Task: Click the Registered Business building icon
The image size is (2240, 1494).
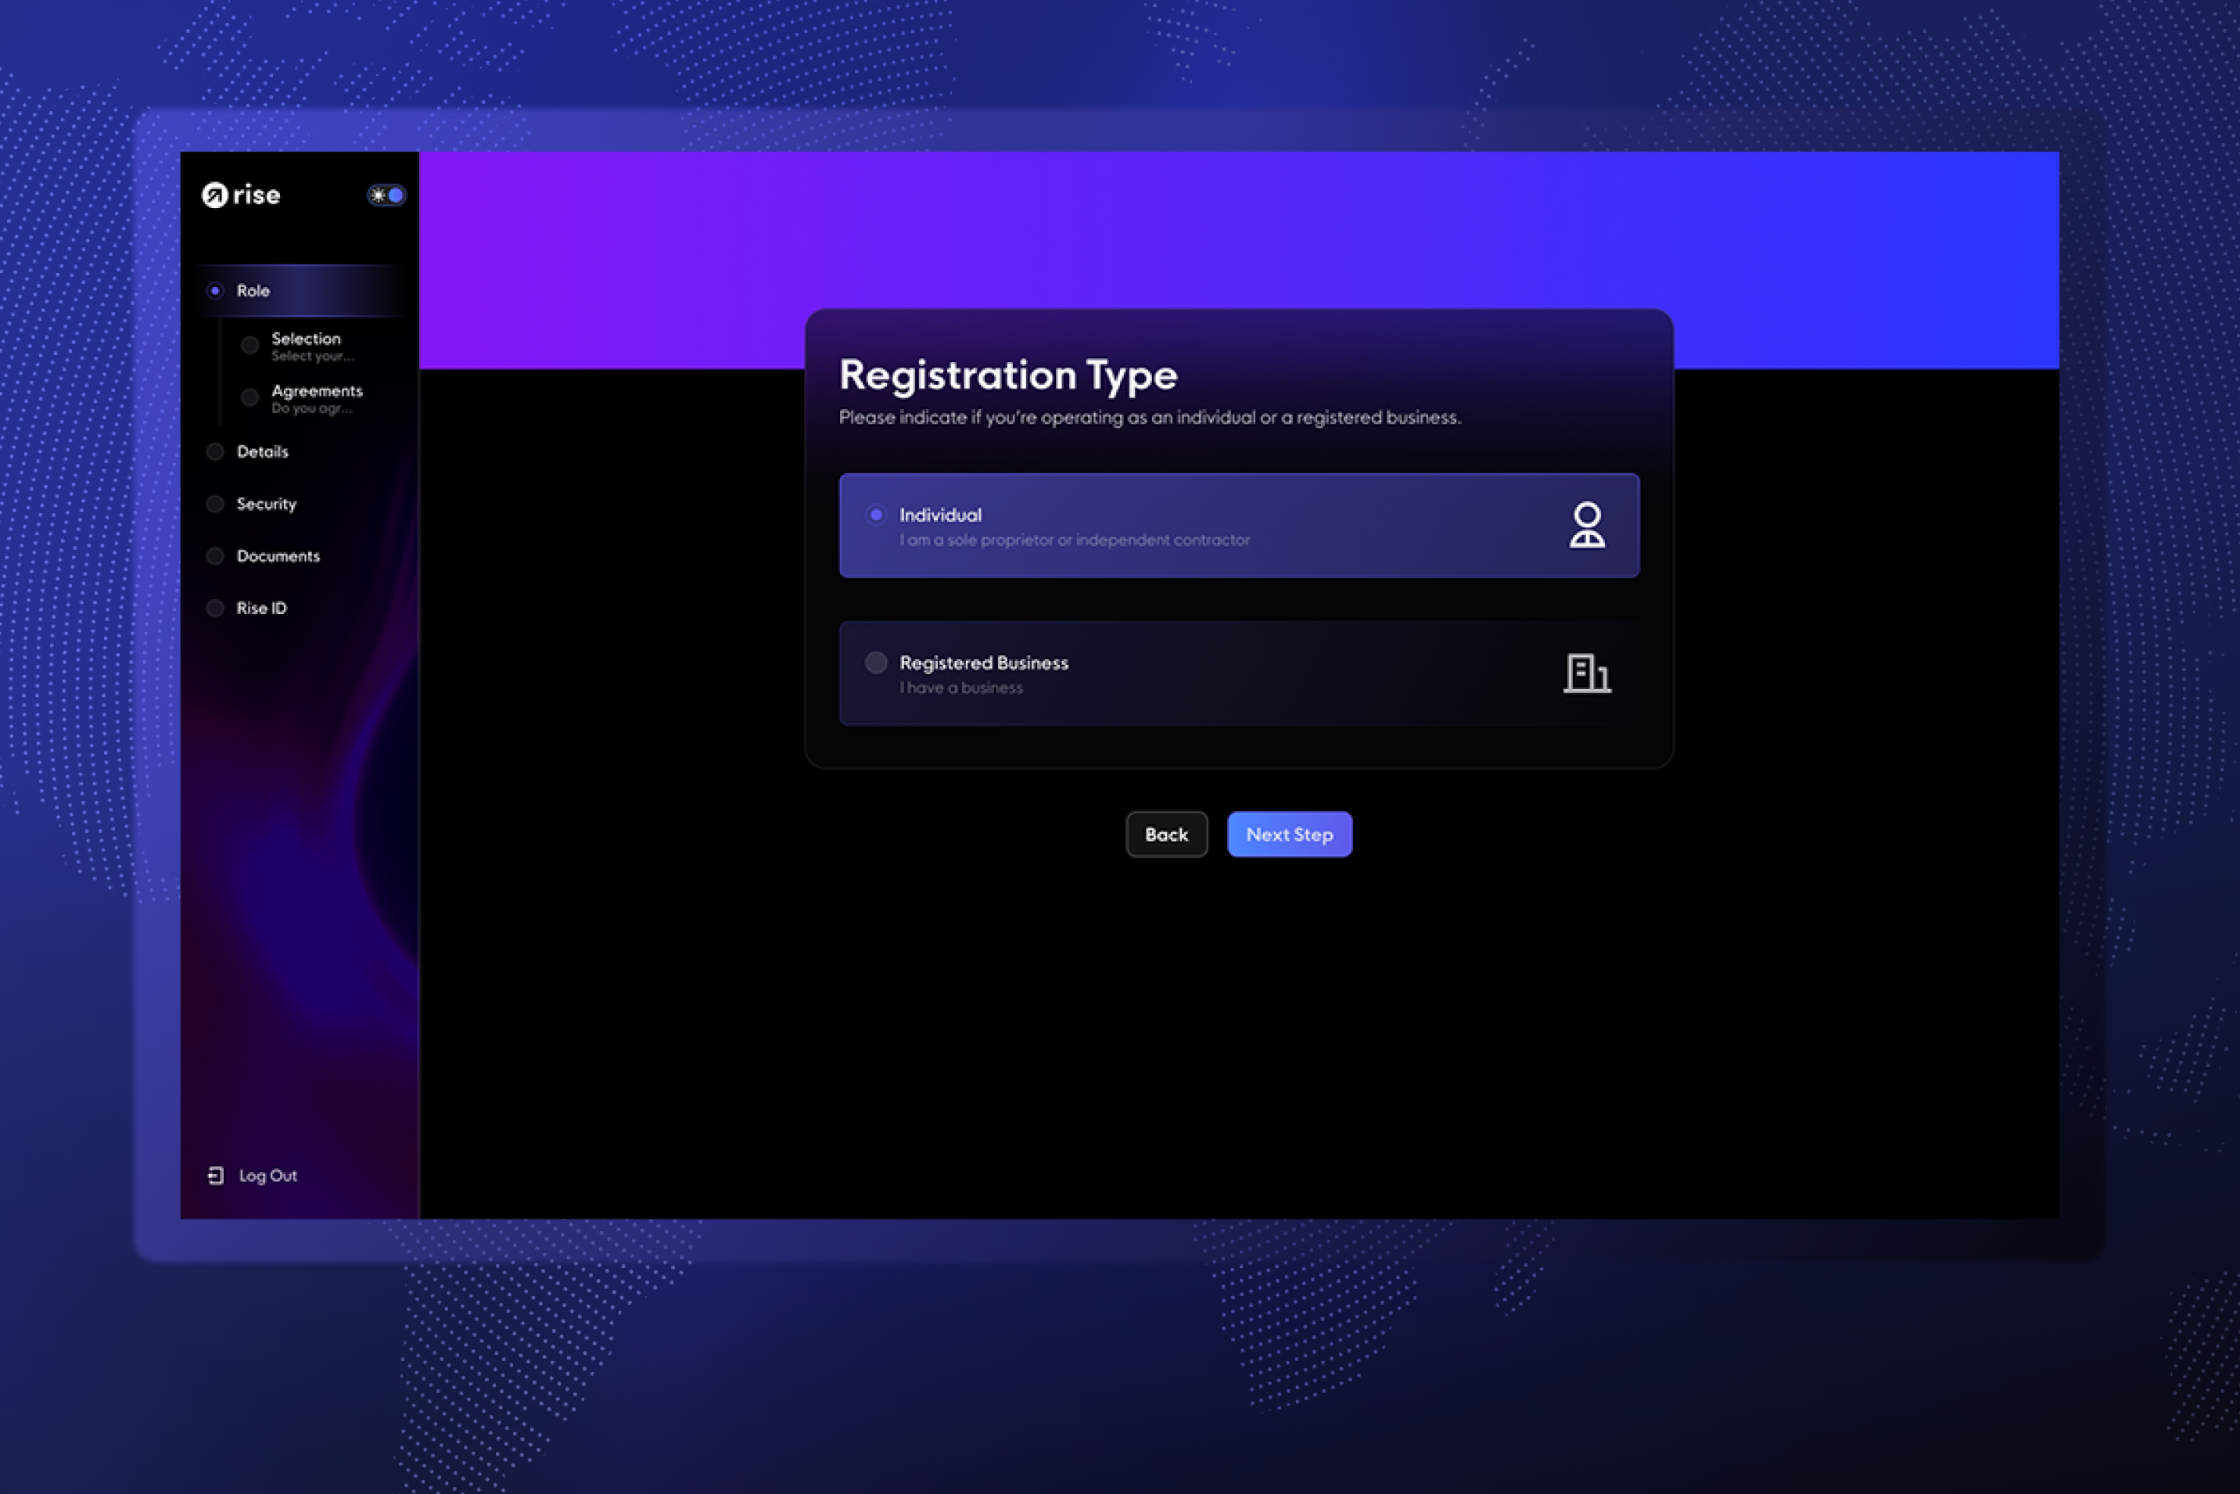Action: (1586, 673)
